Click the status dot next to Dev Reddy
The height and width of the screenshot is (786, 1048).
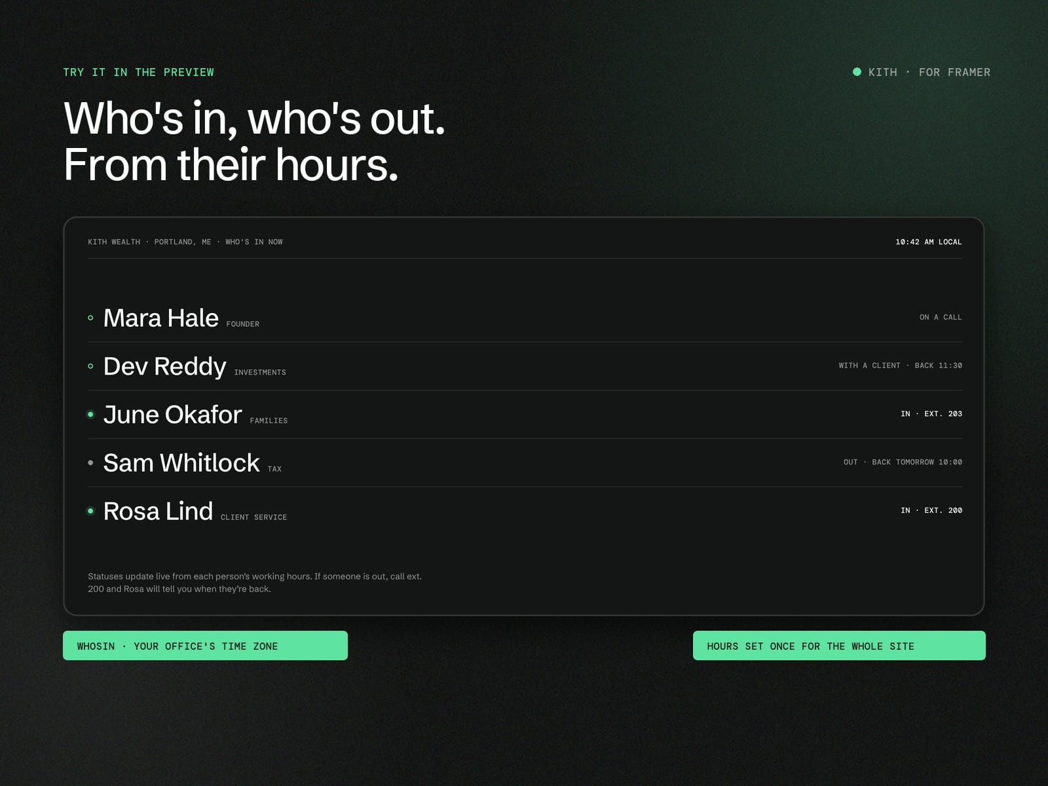click(x=90, y=366)
